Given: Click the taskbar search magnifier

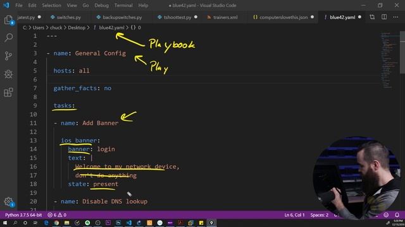Looking at the screenshot, I should (x=15, y=223).
